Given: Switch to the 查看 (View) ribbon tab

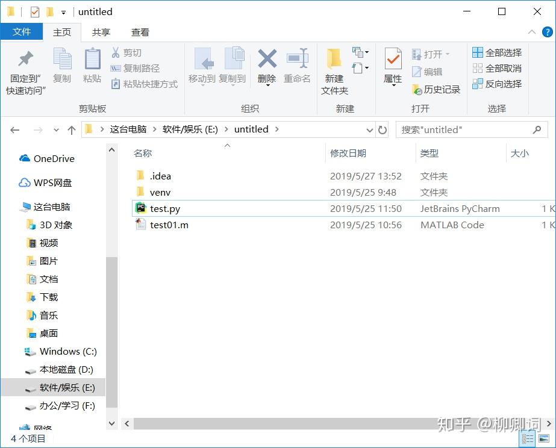Looking at the screenshot, I should click(140, 32).
